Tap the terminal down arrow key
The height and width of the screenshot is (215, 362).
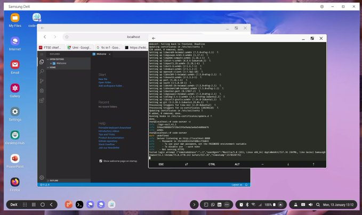[x=288, y=164]
